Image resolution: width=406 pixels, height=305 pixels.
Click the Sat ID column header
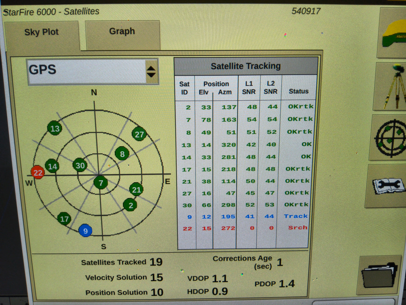pos(184,88)
